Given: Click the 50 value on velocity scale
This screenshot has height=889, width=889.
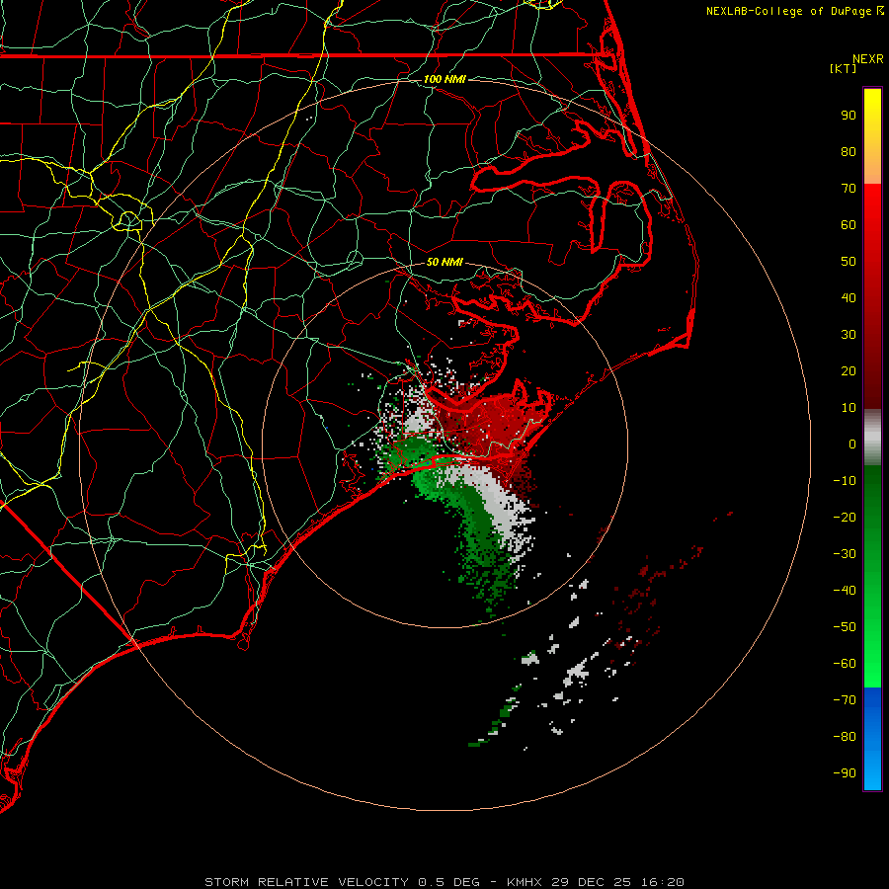Looking at the screenshot, I should 849,262.
